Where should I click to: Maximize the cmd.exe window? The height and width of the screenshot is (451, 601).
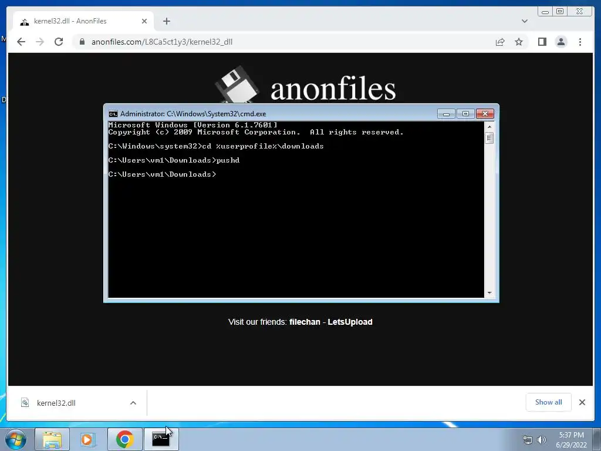click(465, 114)
